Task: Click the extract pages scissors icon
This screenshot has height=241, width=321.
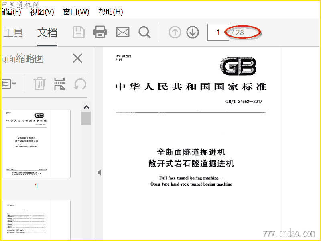Action: point(59,84)
